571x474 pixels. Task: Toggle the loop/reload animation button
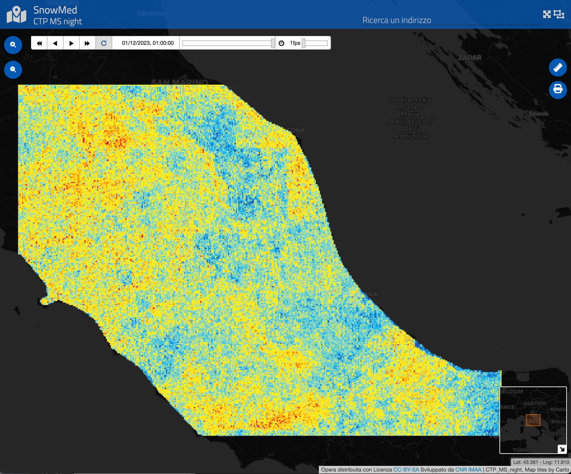104,43
